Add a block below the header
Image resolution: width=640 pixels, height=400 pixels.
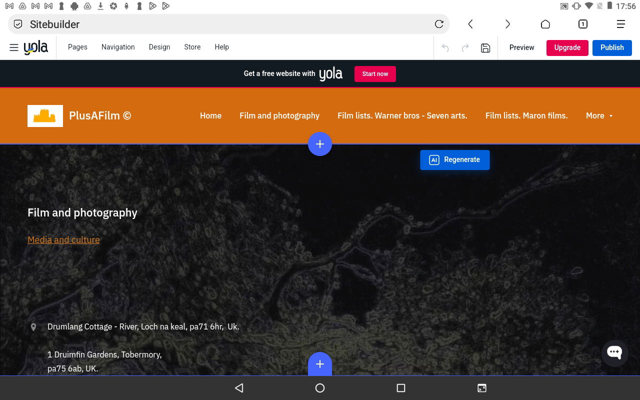[320, 144]
